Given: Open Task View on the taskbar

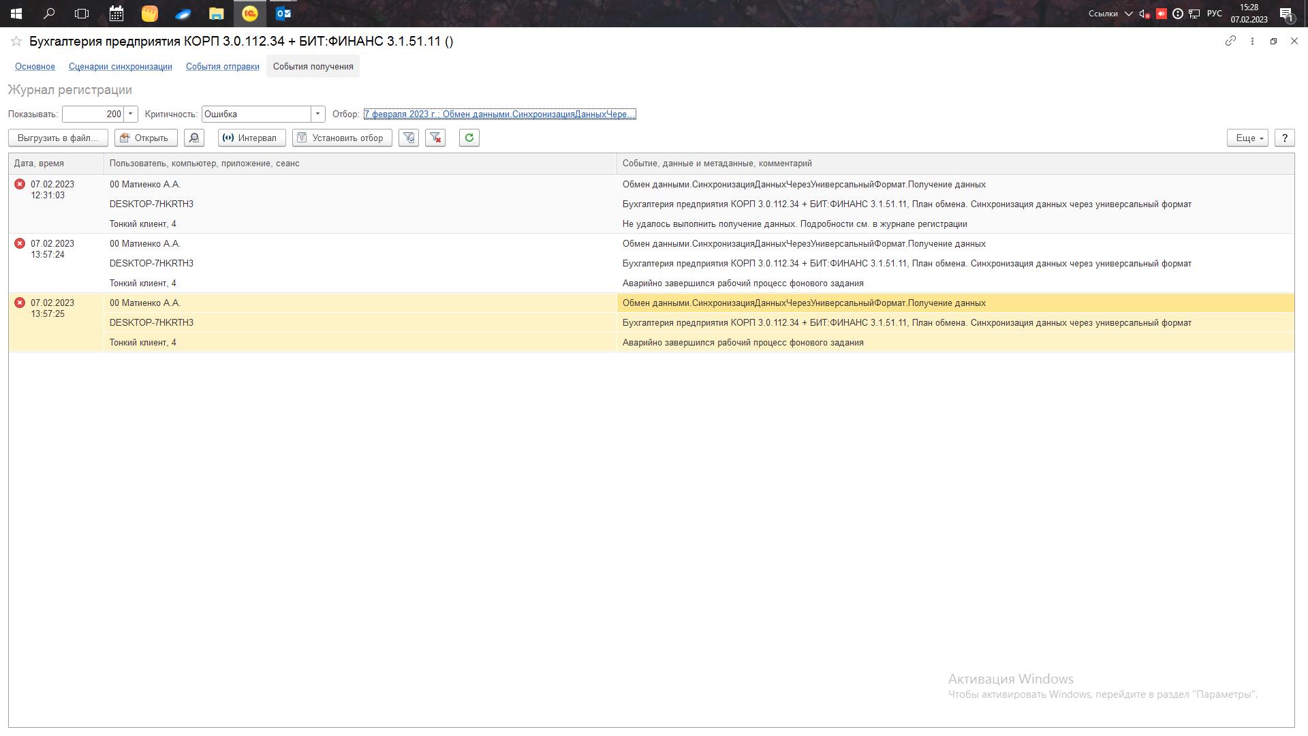Looking at the screenshot, I should (x=82, y=13).
